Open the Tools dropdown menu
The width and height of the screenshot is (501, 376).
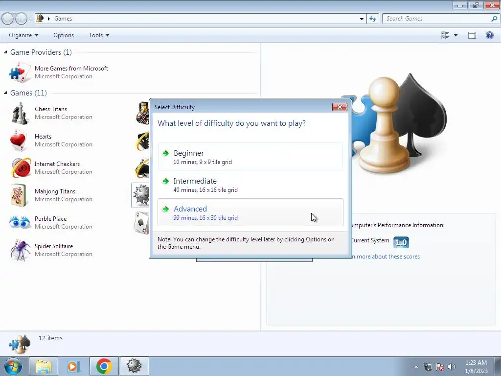pyautogui.click(x=99, y=35)
